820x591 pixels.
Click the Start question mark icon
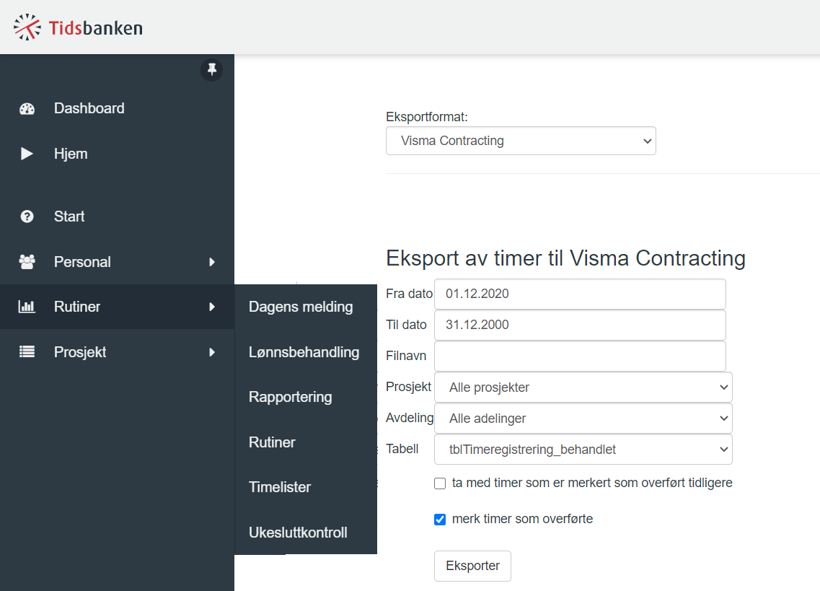coord(27,216)
